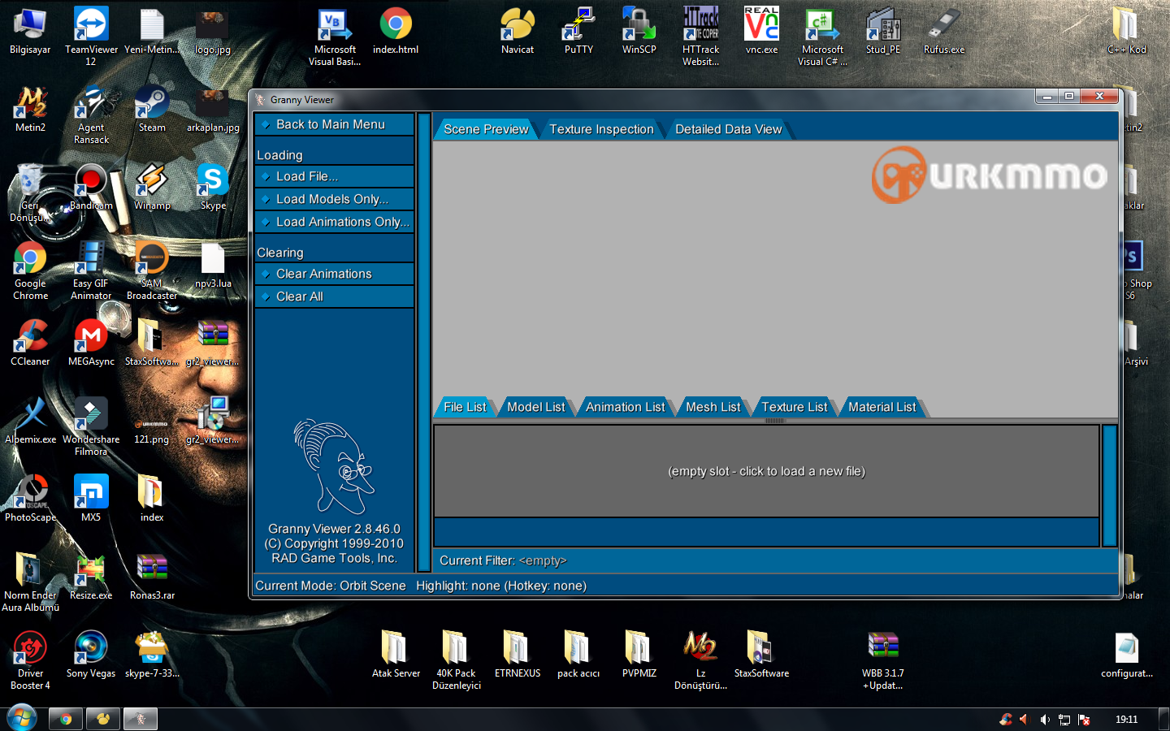Click the Bilgisayar computer icon
Viewport: 1170px width, 731px height.
click(x=30, y=32)
